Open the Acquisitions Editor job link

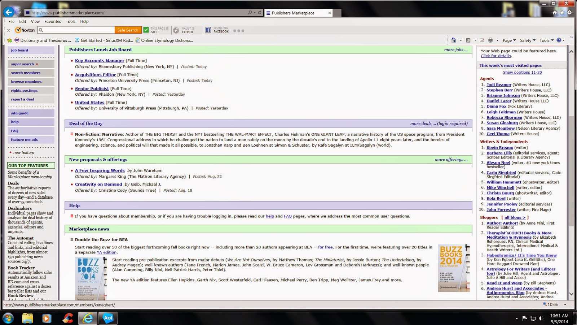click(96, 75)
